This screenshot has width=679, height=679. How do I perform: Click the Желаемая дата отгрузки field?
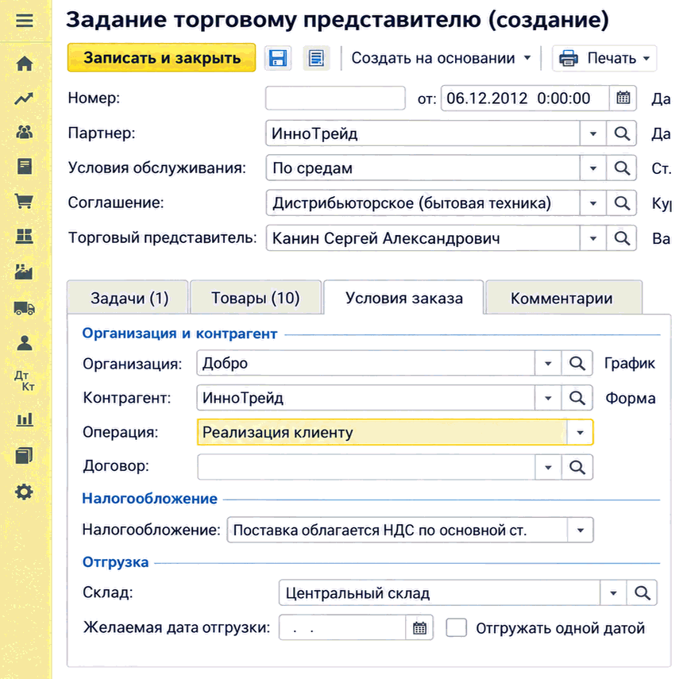tap(342, 627)
